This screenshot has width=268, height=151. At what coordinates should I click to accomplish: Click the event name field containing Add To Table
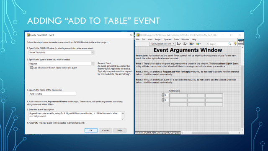(52, 94)
